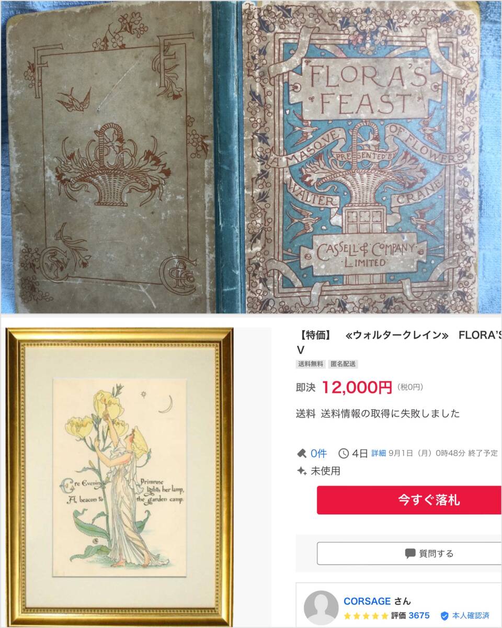This screenshot has width=502, height=628.
Task: Click the speech bubble icon in 質問する
Action: [410, 553]
